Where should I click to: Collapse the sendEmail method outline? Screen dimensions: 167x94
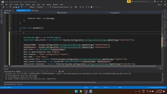(x=10, y=28)
